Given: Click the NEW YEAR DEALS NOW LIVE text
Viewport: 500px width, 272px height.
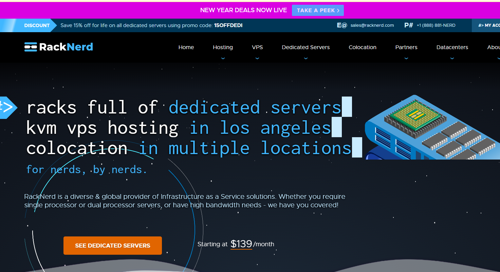Looking at the screenshot, I should [243, 10].
